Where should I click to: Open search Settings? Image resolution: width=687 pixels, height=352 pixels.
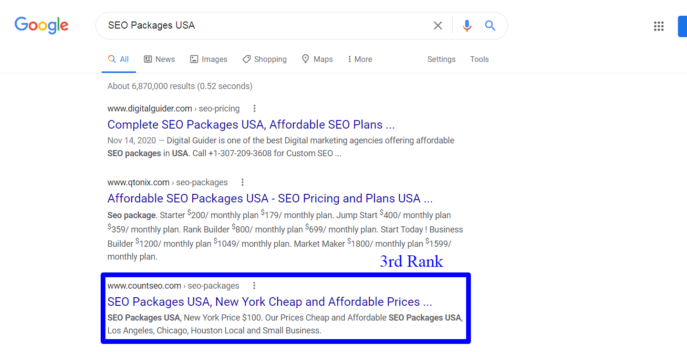click(441, 60)
